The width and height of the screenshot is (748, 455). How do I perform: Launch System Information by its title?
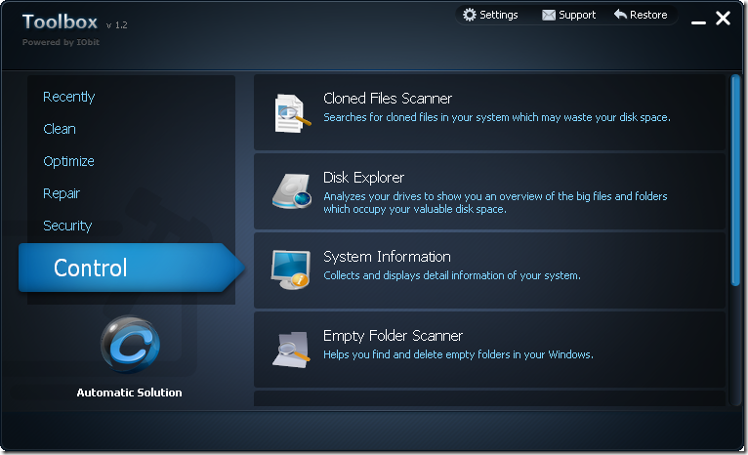coord(387,257)
